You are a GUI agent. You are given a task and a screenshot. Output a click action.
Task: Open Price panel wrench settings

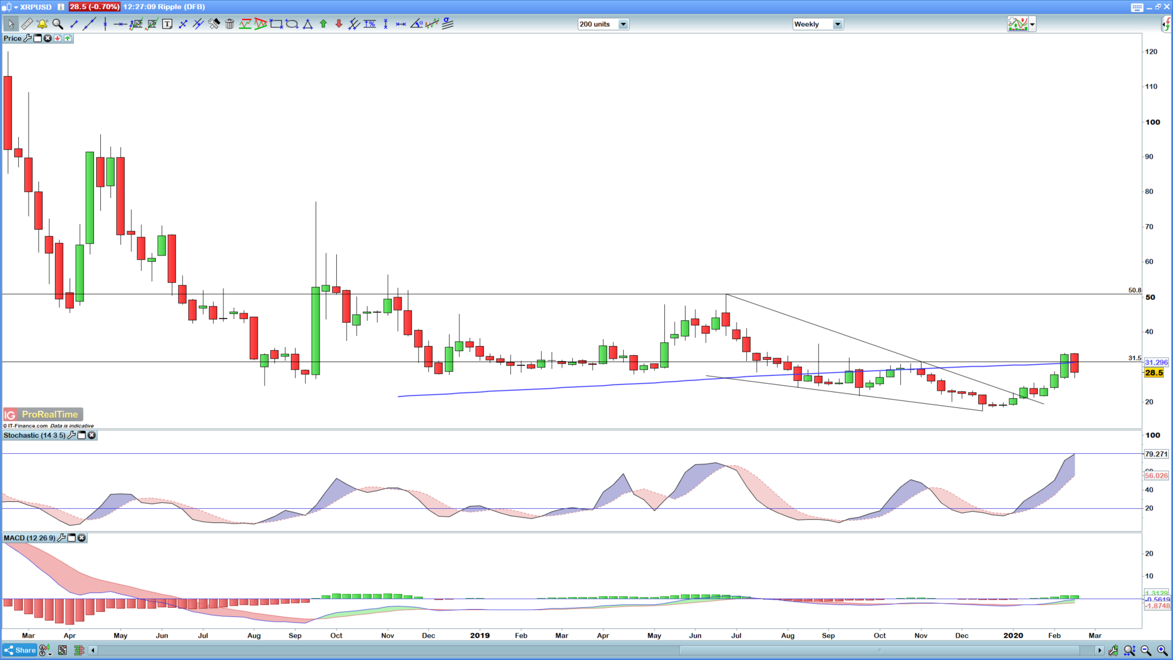[27, 38]
